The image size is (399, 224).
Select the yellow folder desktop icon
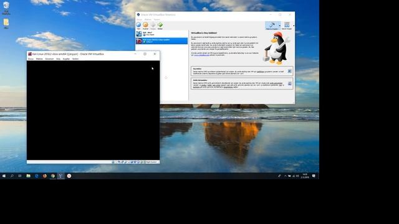[6, 24]
